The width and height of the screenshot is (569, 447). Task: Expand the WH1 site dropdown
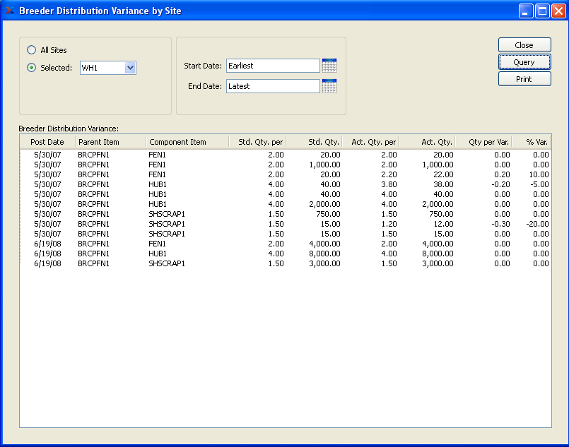[129, 68]
